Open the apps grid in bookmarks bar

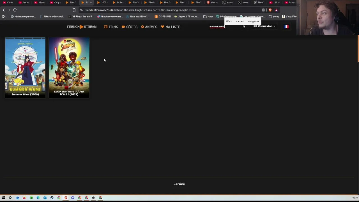coord(4,17)
